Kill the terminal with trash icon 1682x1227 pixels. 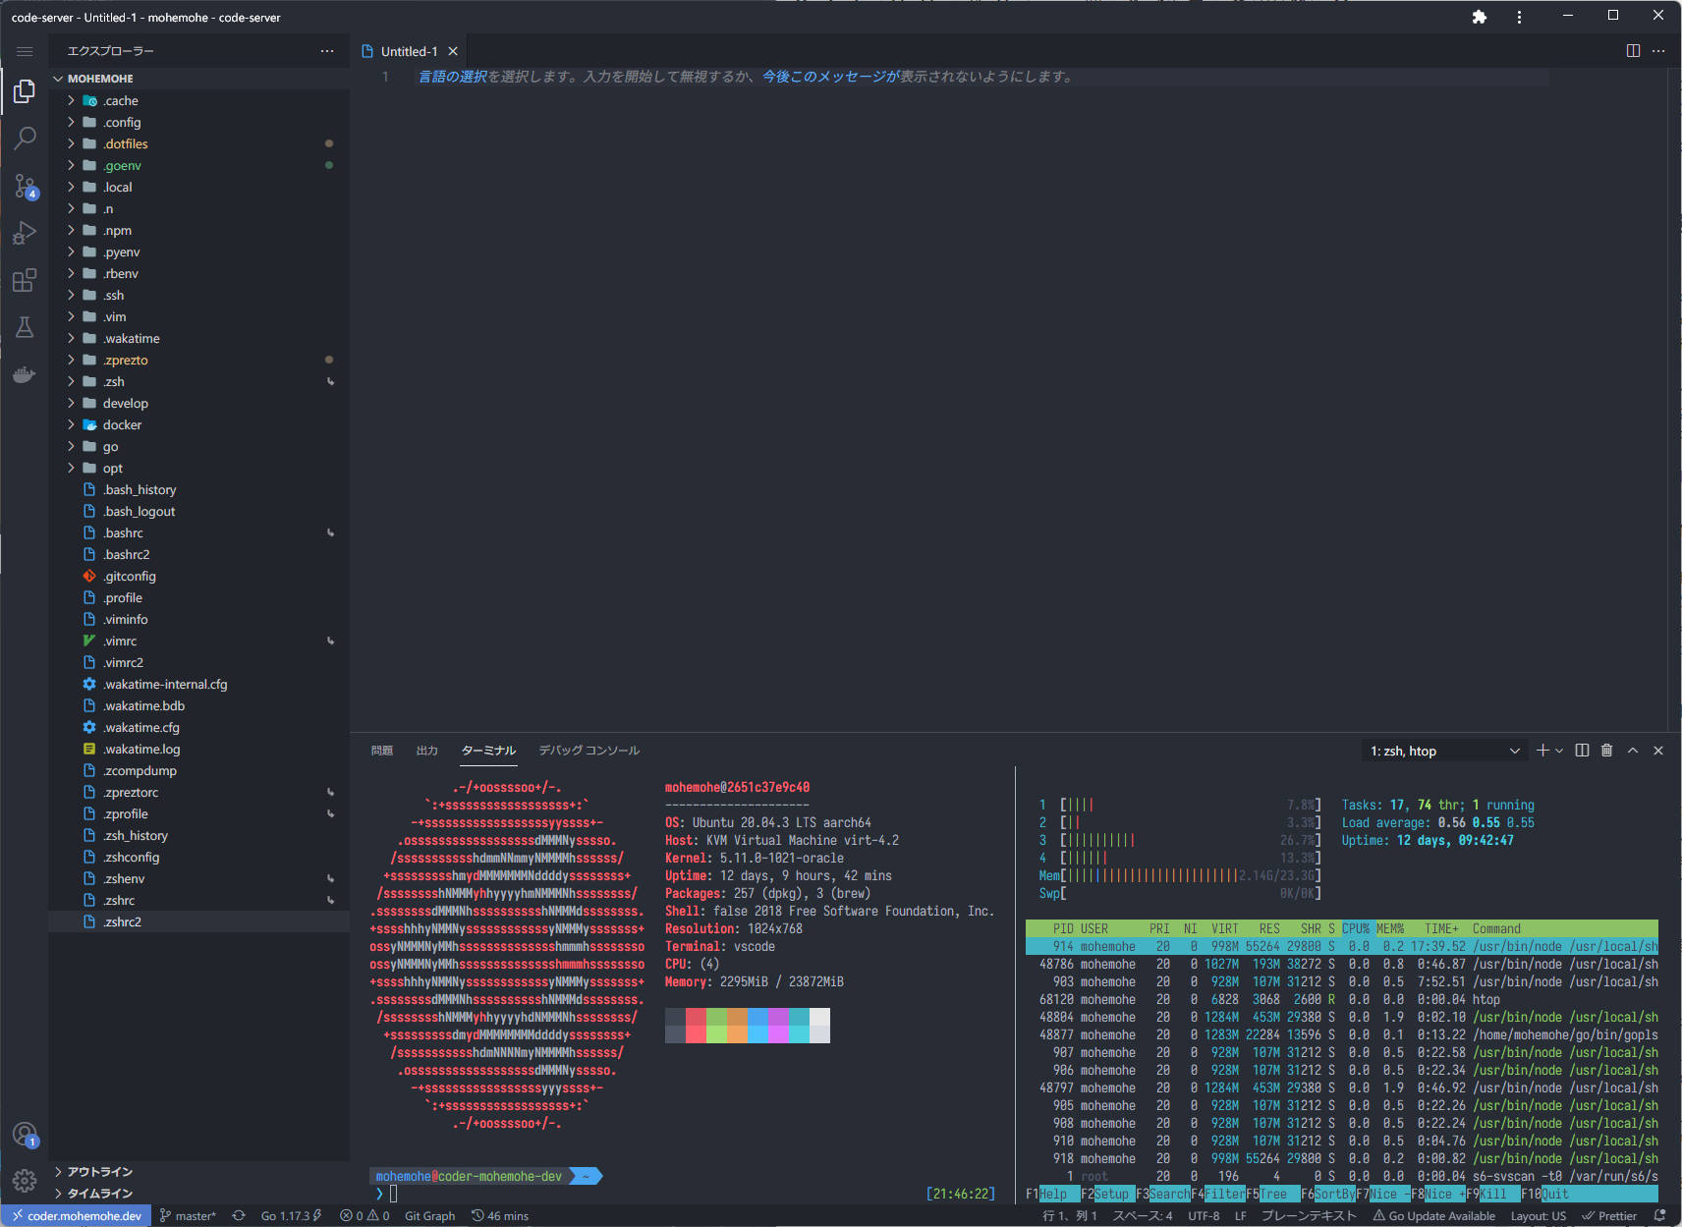pyautogui.click(x=1607, y=751)
